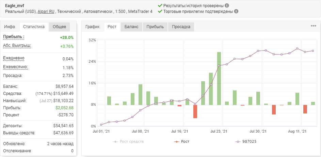Click the large red bar after Jul 16
Image resolution: width=321 pixels, height=157 pixels.
coord(195,112)
